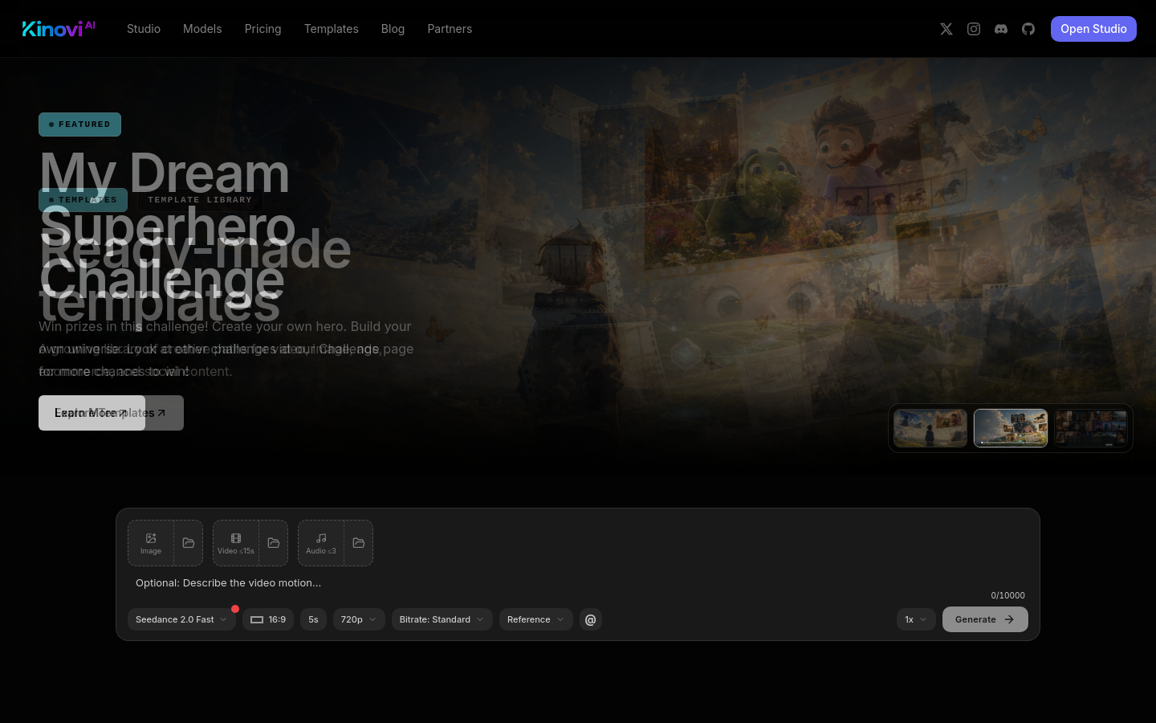
Task: Click the Open Studio button
Action: pos(1093,29)
